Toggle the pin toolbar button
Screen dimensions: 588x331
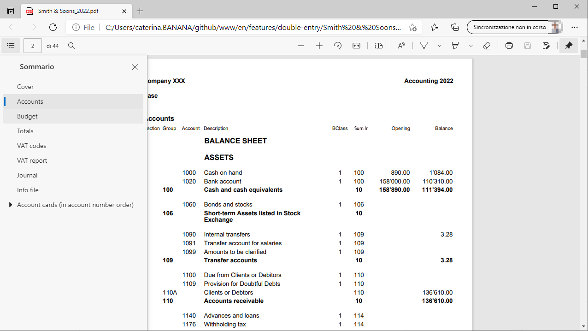[569, 46]
